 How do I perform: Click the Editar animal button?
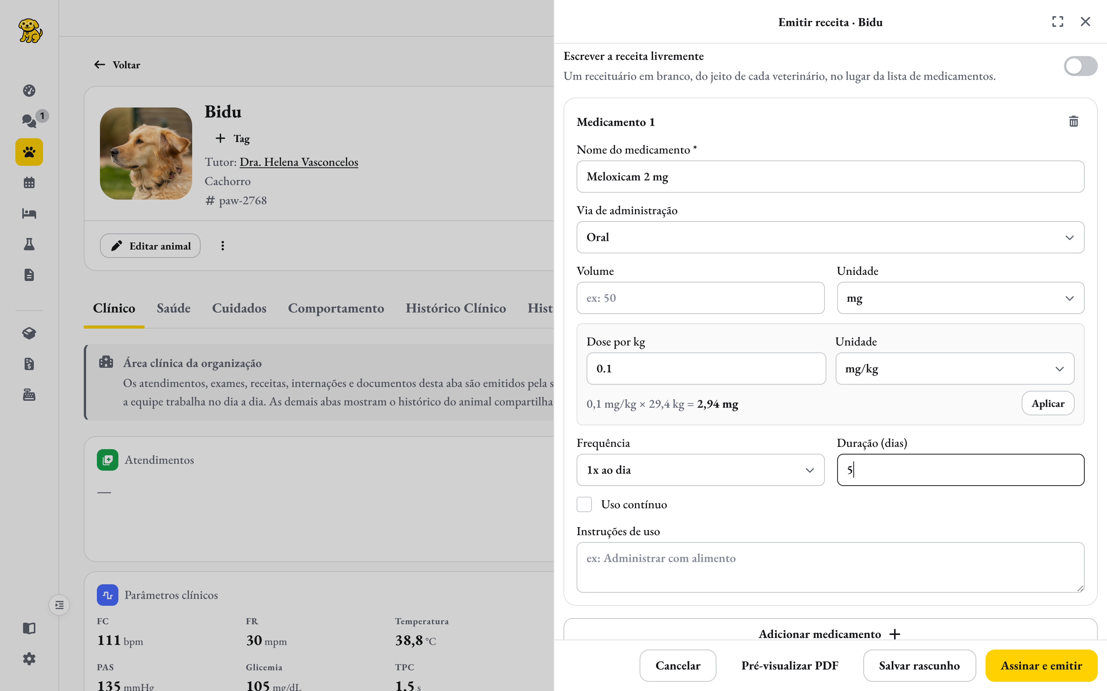(x=150, y=246)
